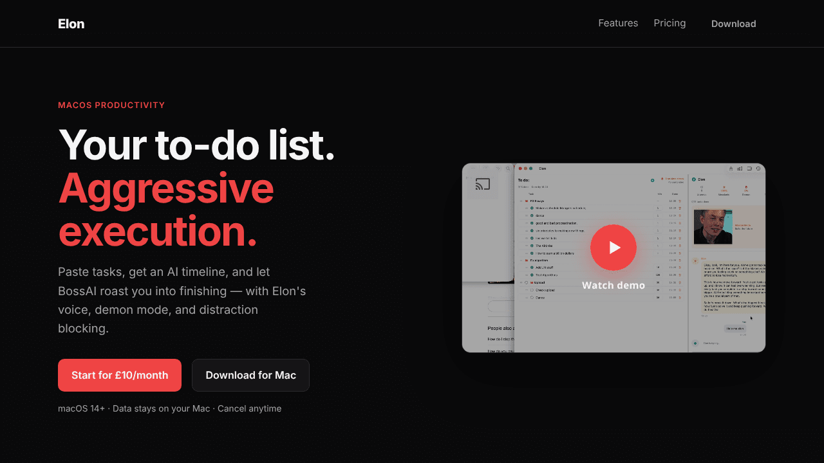The image size is (824, 463).
Task: Click the Download for Mac button
Action: (250, 375)
